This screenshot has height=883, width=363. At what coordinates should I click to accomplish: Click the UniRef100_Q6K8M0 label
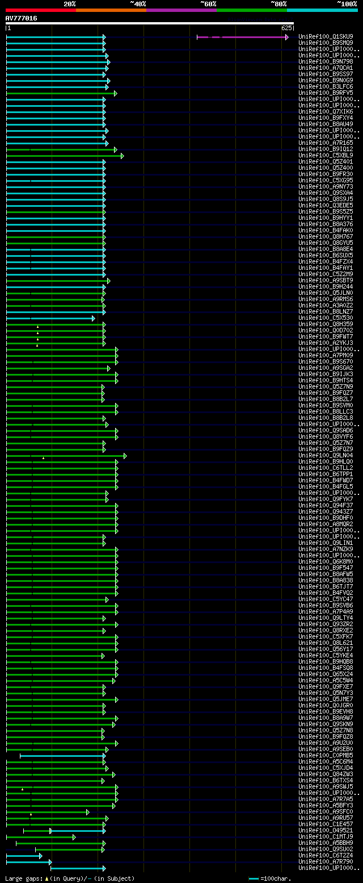click(x=326, y=561)
